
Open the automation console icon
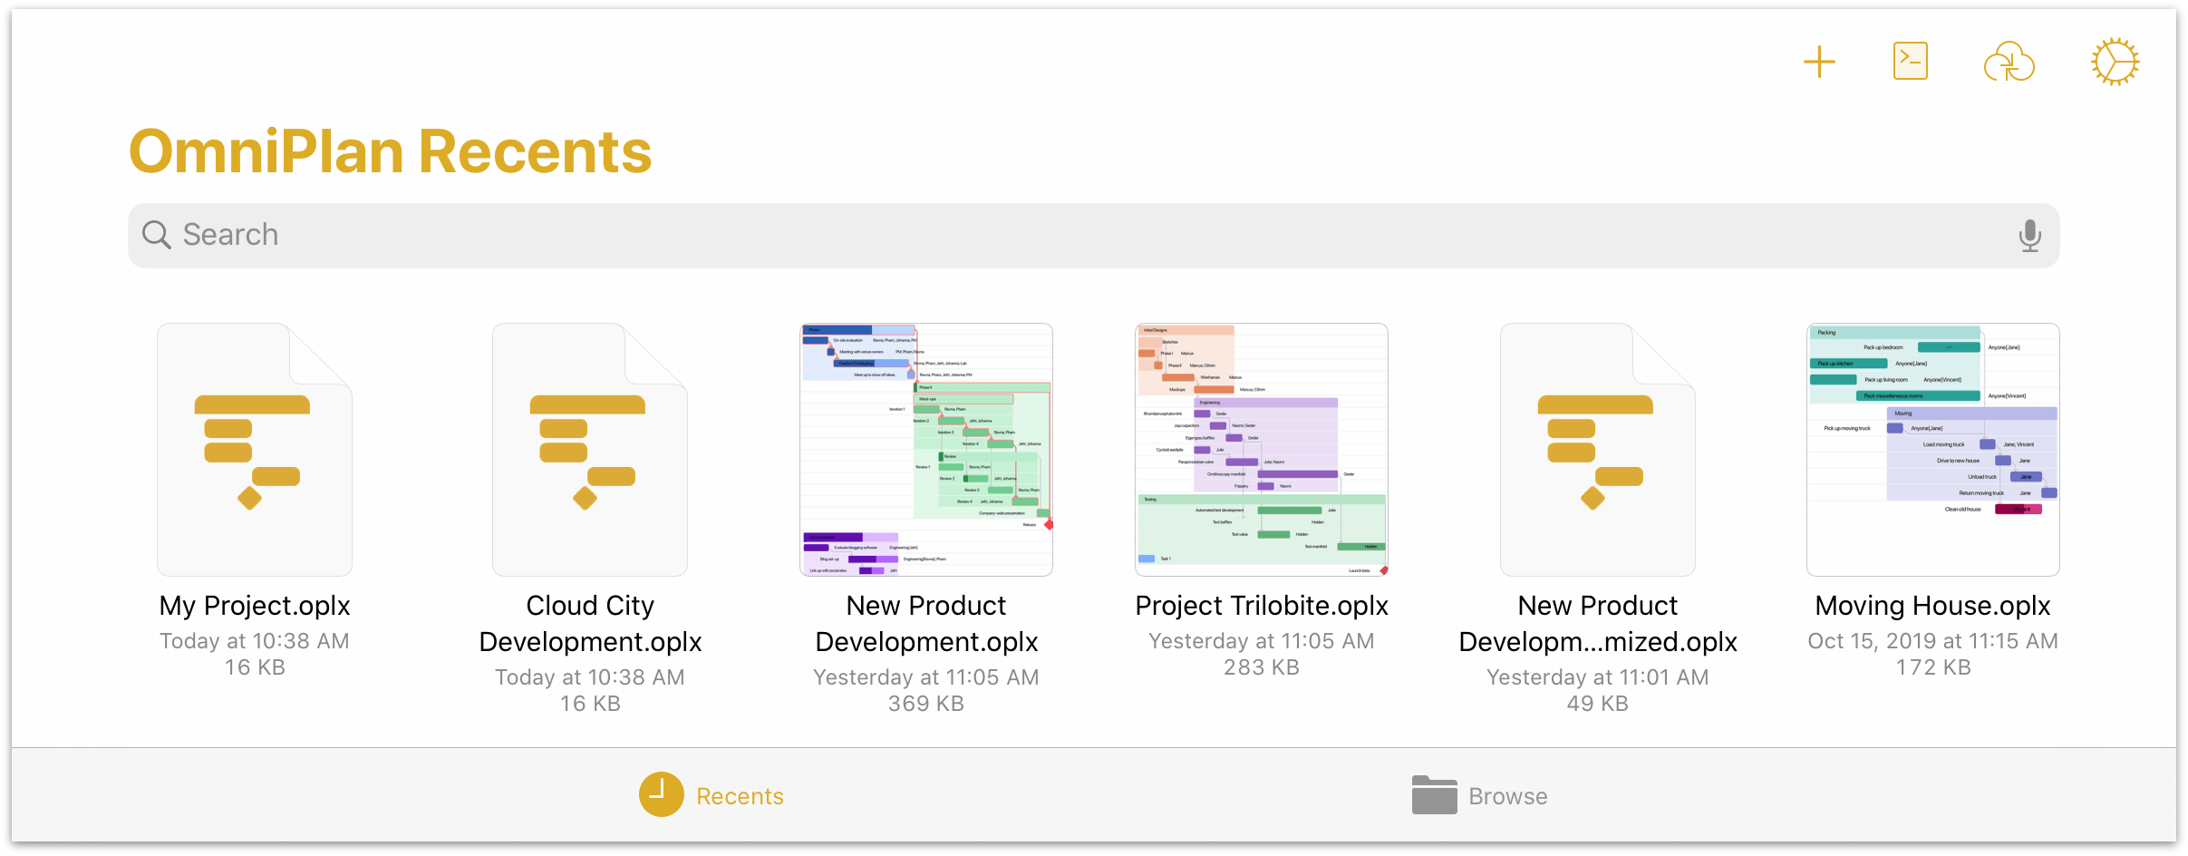point(1911,62)
